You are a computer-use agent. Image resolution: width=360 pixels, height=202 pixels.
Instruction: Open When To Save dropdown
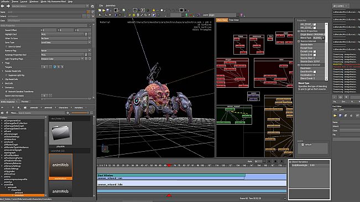coord(90,38)
